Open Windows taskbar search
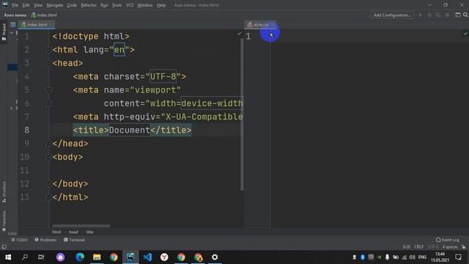Viewport: 469px width, 264px height. click(x=25, y=257)
